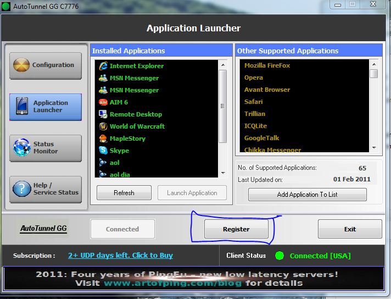Click the Connected button
The image size is (391, 299).
pyautogui.click(x=122, y=229)
